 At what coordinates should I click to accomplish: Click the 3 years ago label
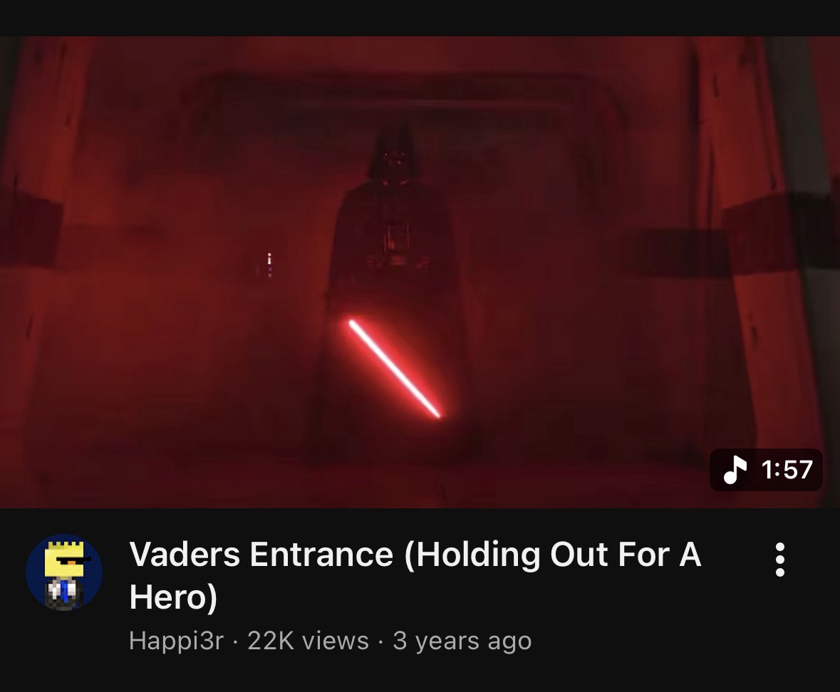(462, 641)
